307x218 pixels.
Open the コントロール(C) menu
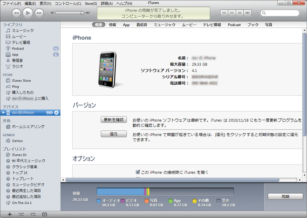(68, 3)
